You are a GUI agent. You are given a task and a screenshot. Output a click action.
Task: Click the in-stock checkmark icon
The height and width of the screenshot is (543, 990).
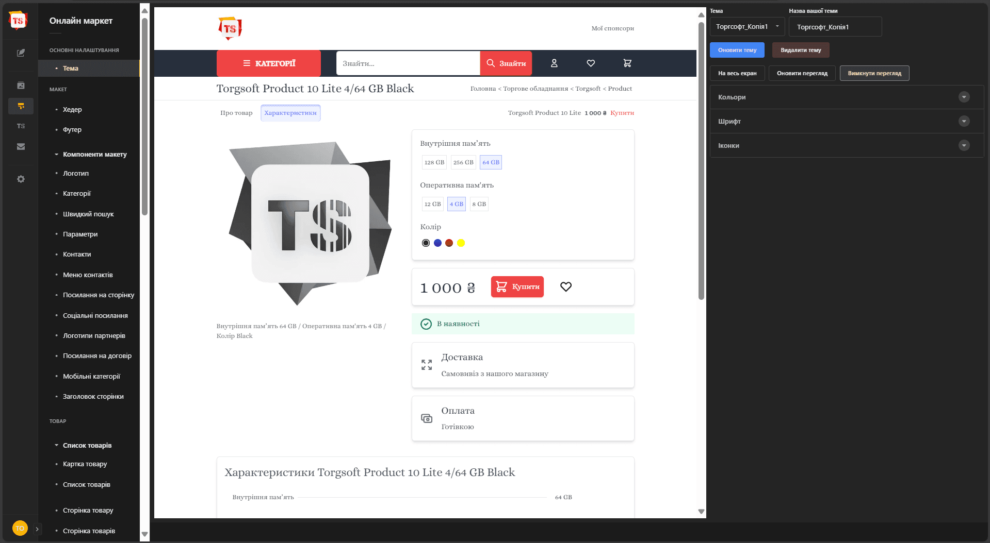426,324
